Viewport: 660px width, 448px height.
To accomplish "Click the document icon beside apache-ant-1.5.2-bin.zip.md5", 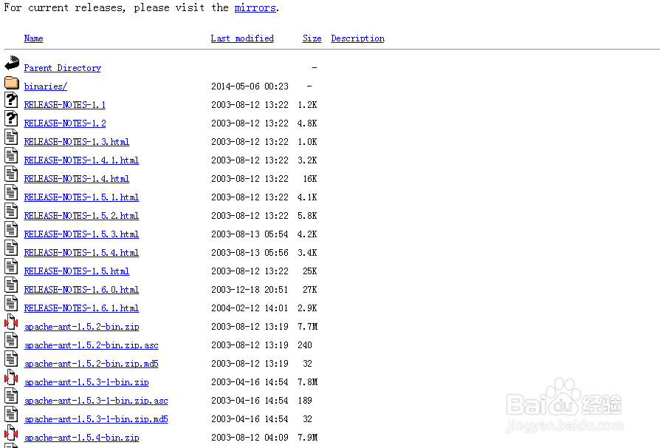I will point(11,359).
